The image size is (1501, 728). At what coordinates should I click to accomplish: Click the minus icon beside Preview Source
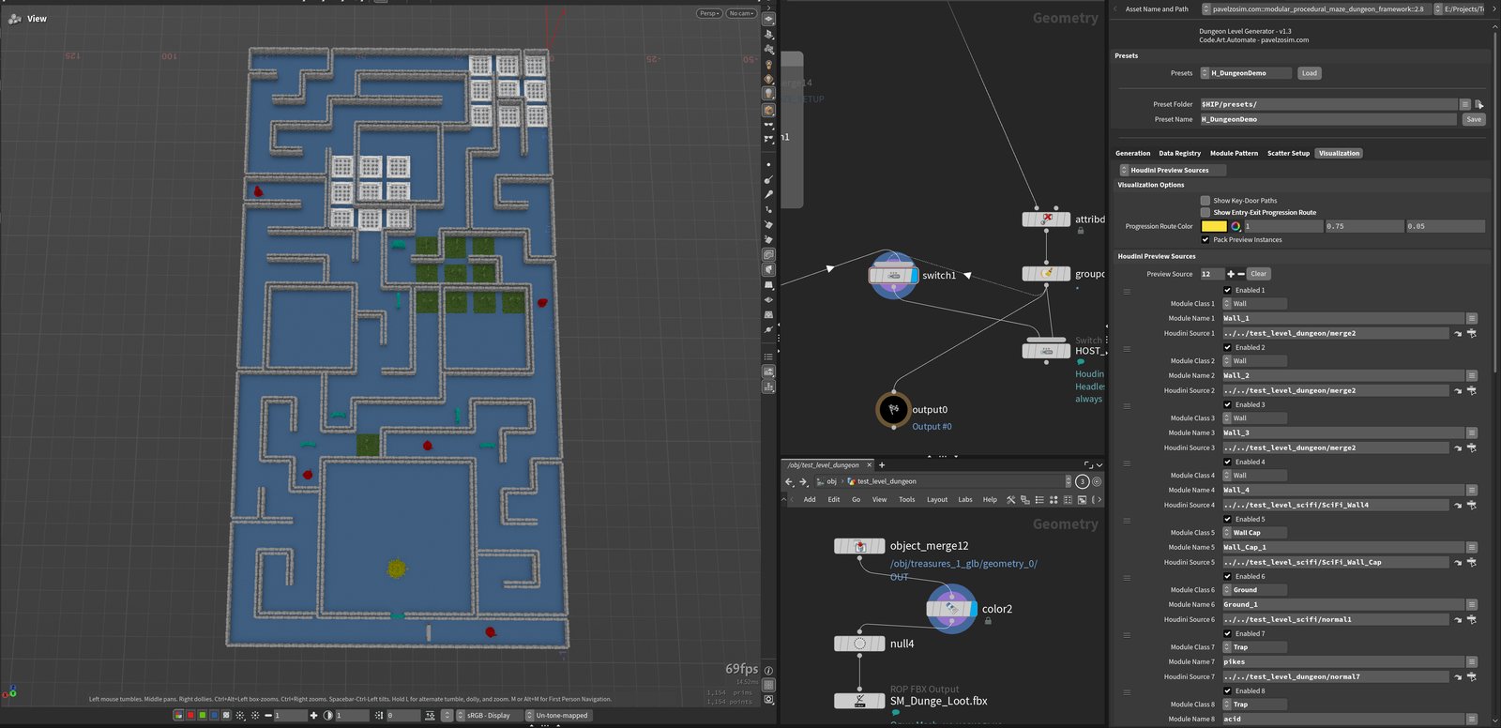click(1241, 274)
